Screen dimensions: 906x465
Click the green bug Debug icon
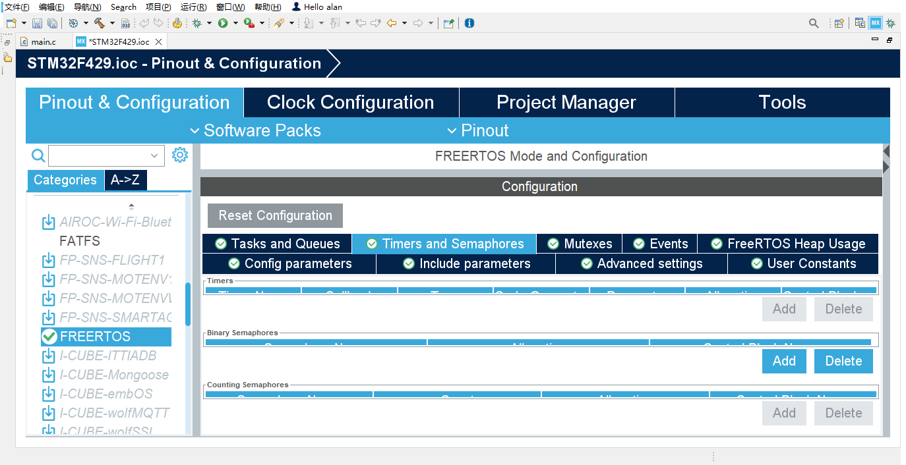coord(196,23)
